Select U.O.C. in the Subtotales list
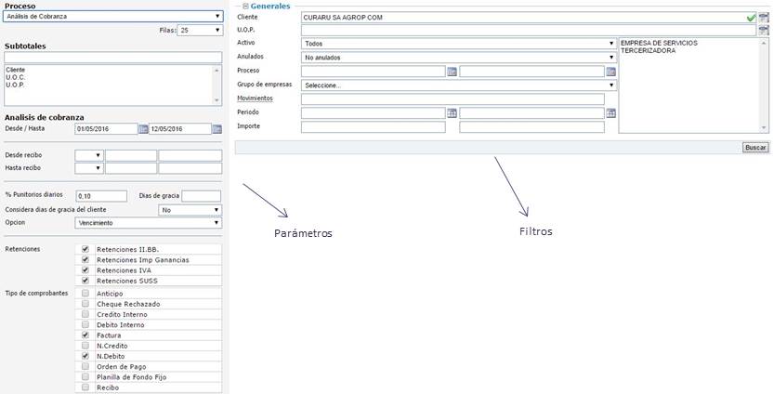The height and width of the screenshot is (394, 774). [x=15, y=77]
